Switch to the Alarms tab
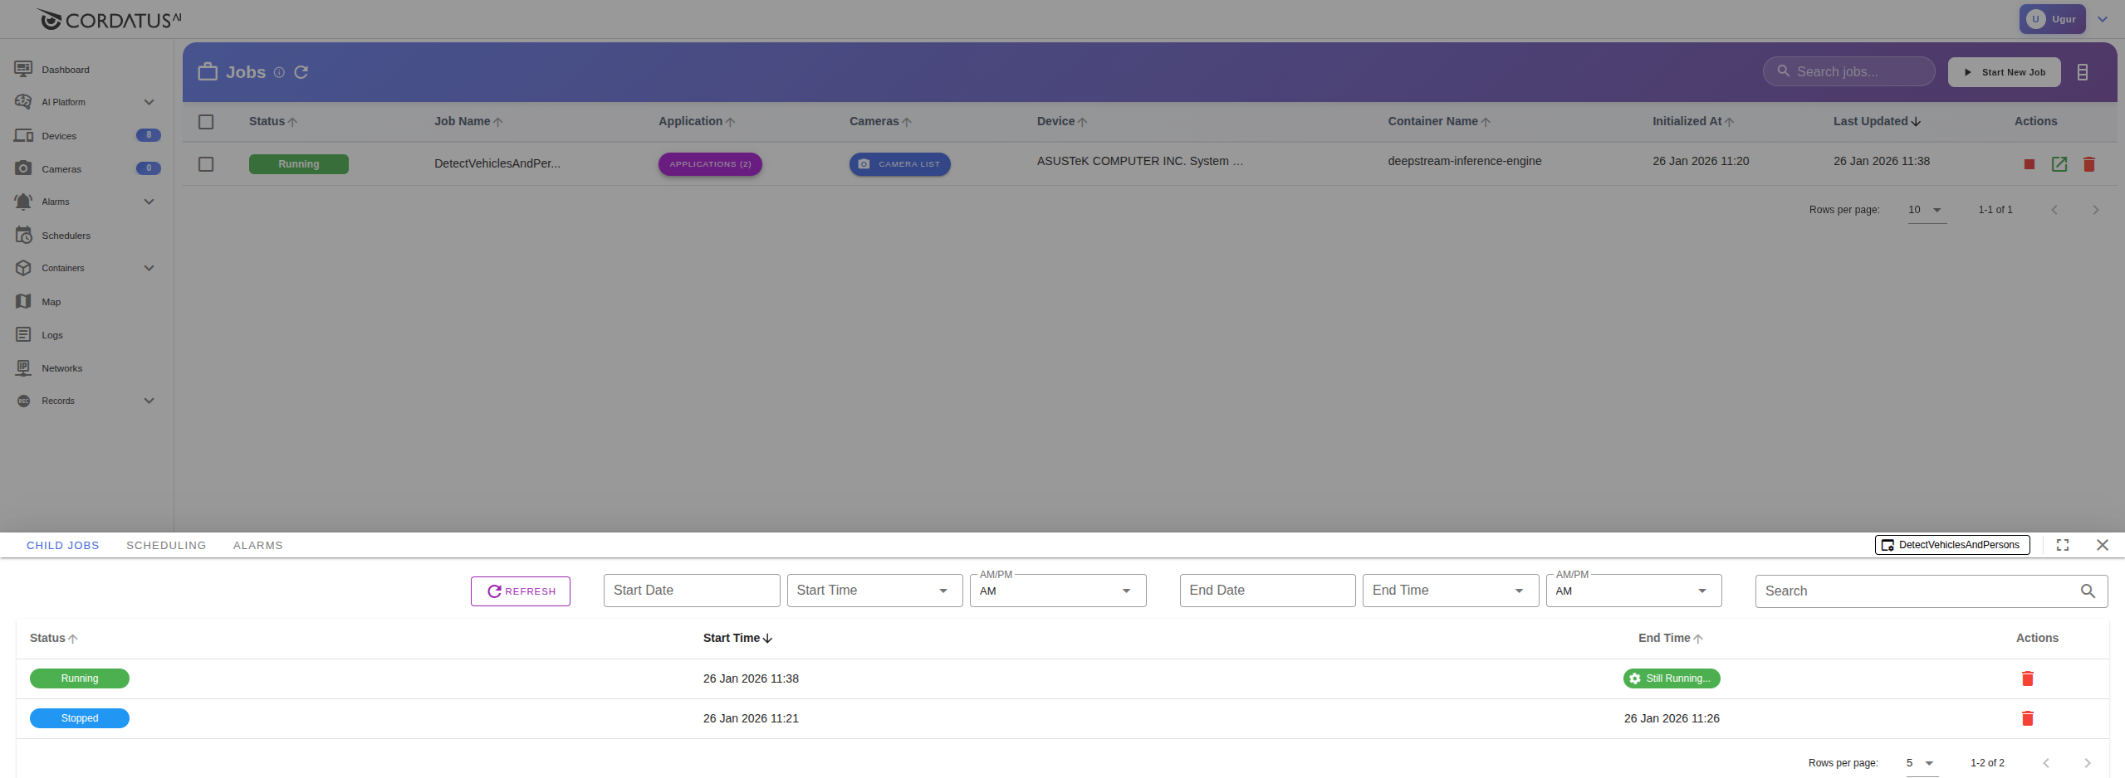The height and width of the screenshot is (778, 2125). pyautogui.click(x=257, y=545)
